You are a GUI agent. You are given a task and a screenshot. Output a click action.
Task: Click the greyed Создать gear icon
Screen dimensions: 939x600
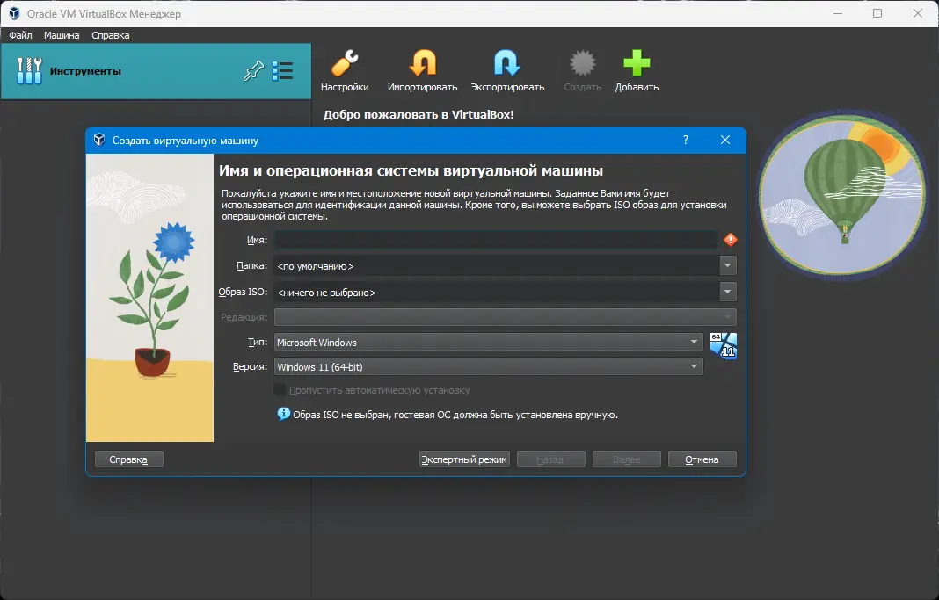coord(582,63)
